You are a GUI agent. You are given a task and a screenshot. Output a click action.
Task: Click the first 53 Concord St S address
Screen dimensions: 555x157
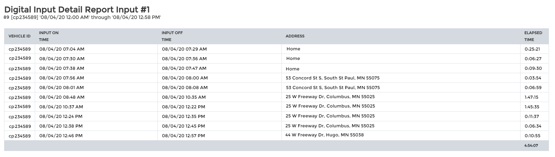(332, 78)
